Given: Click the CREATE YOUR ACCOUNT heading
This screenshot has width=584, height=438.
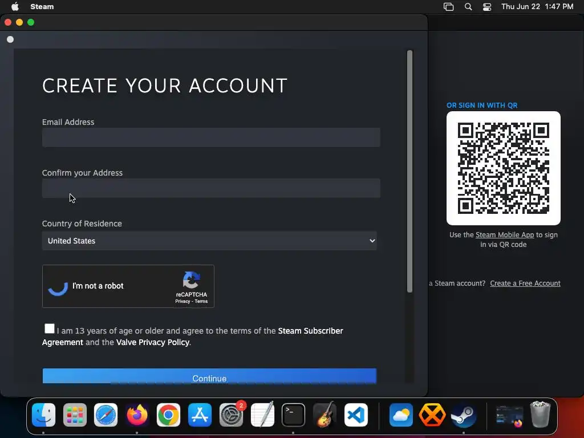Looking at the screenshot, I should pyautogui.click(x=165, y=86).
